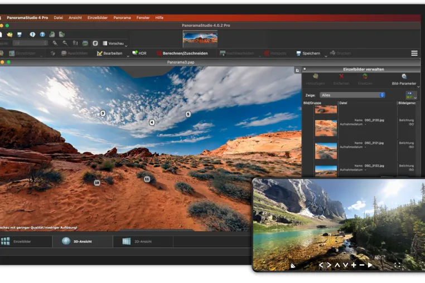425x283 pixels.
Task: Click the fit panorama landscape icon
Action: pos(85,43)
